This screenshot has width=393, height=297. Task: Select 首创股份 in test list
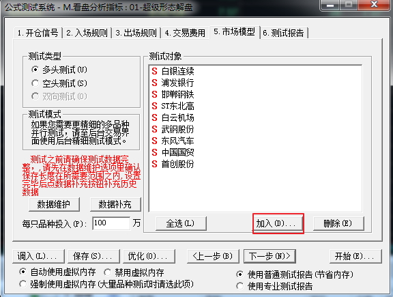(x=177, y=164)
